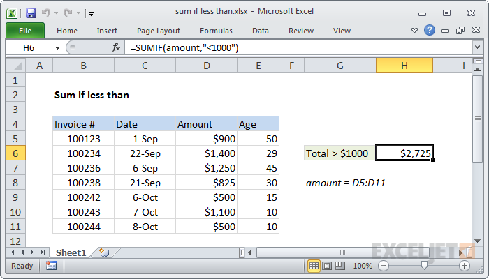The width and height of the screenshot is (489, 279).
Task: Switch to Page Layout view button
Action: point(327,266)
